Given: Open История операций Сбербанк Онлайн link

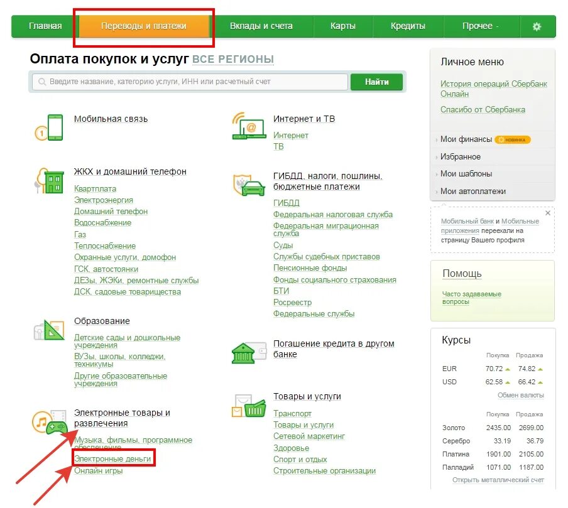Looking at the screenshot, I should click(493, 89).
